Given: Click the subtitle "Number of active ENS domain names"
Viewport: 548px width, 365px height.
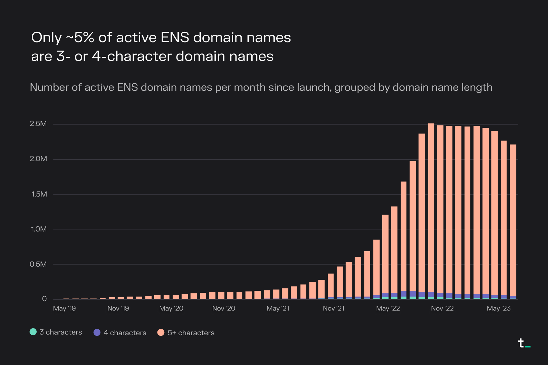Looking at the screenshot, I should click(261, 88).
